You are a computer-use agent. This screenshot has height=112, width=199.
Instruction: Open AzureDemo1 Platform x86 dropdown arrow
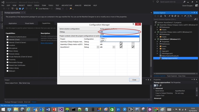[114, 47]
